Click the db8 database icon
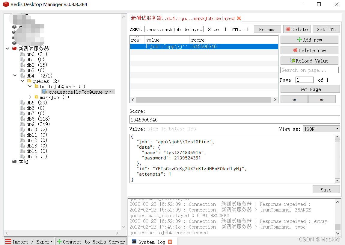Image resolution: width=345 pixels, height=245 pixels. pos(22,119)
